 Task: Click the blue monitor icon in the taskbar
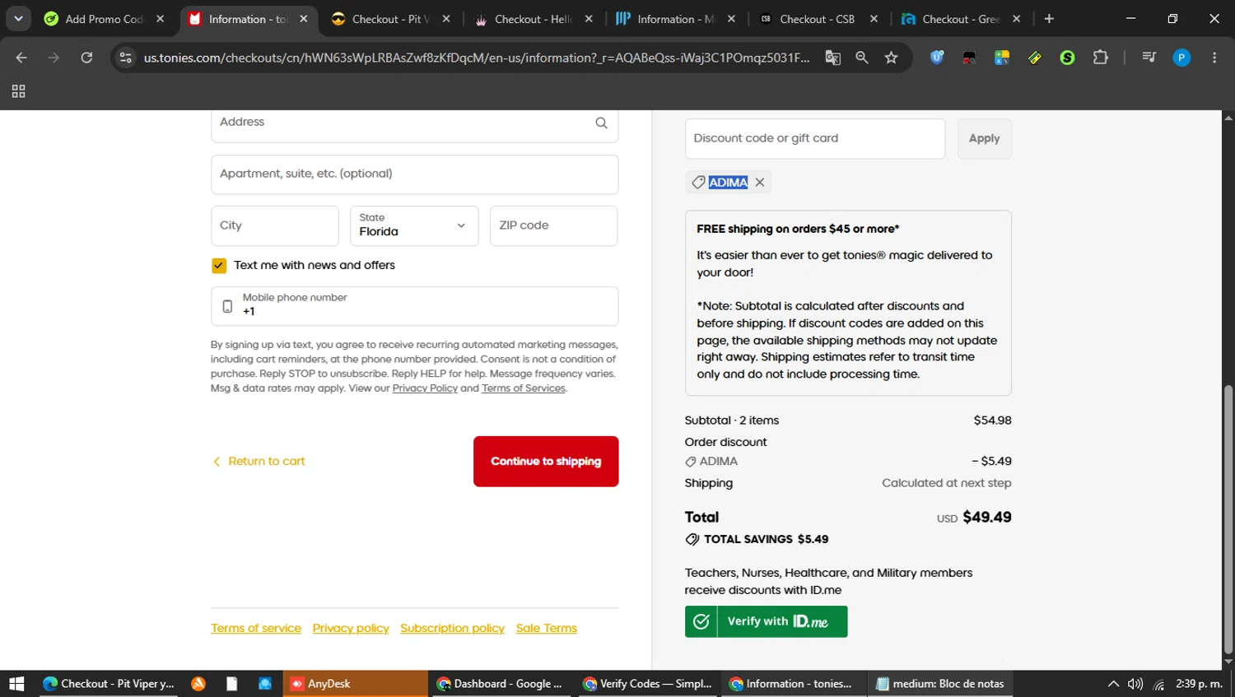[x=264, y=684]
